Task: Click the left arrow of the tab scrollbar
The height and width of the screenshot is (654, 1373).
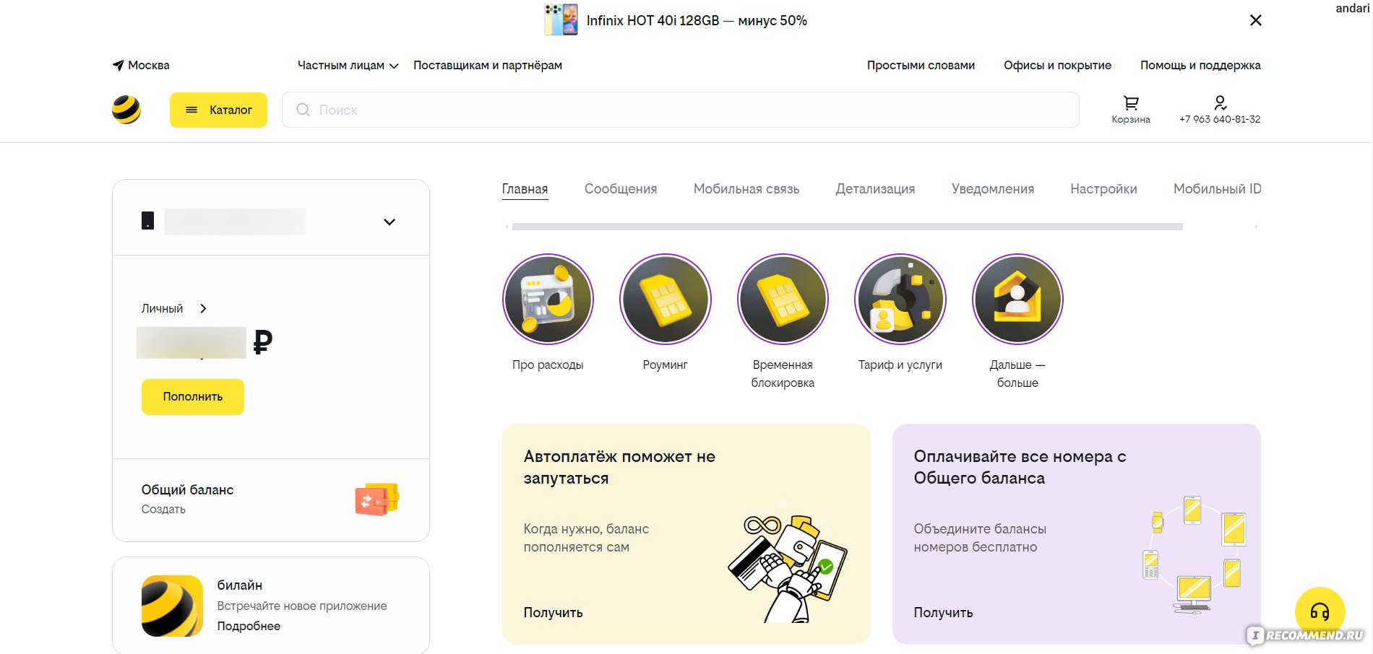Action: (x=507, y=227)
